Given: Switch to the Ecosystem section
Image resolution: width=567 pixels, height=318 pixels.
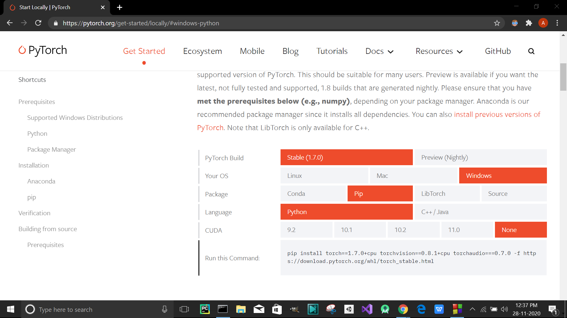Looking at the screenshot, I should [x=203, y=51].
